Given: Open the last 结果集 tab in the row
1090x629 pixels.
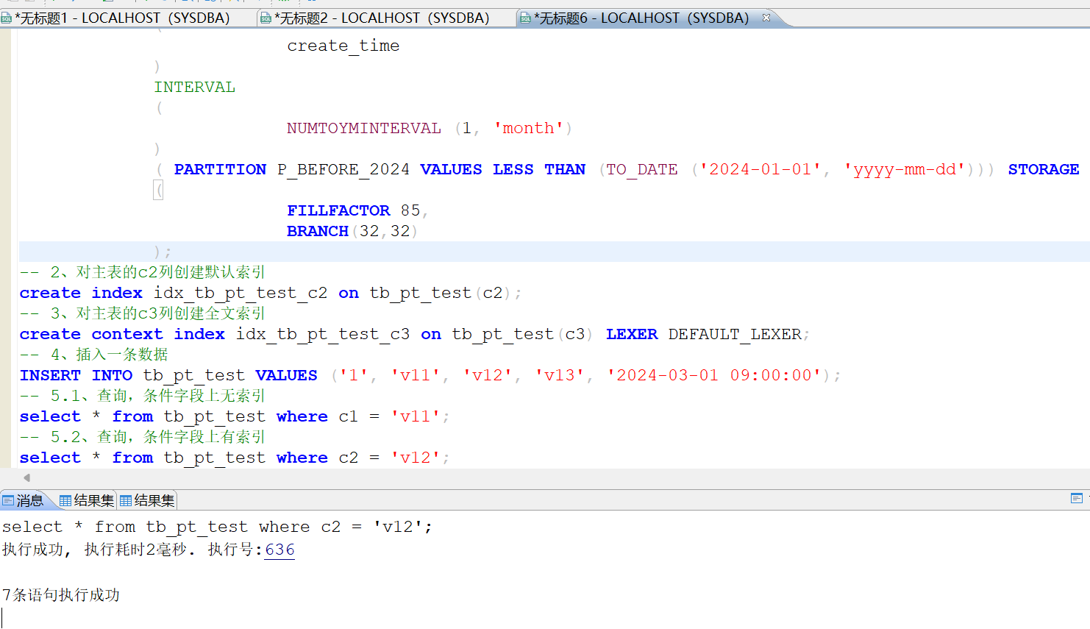Looking at the screenshot, I should coord(147,501).
